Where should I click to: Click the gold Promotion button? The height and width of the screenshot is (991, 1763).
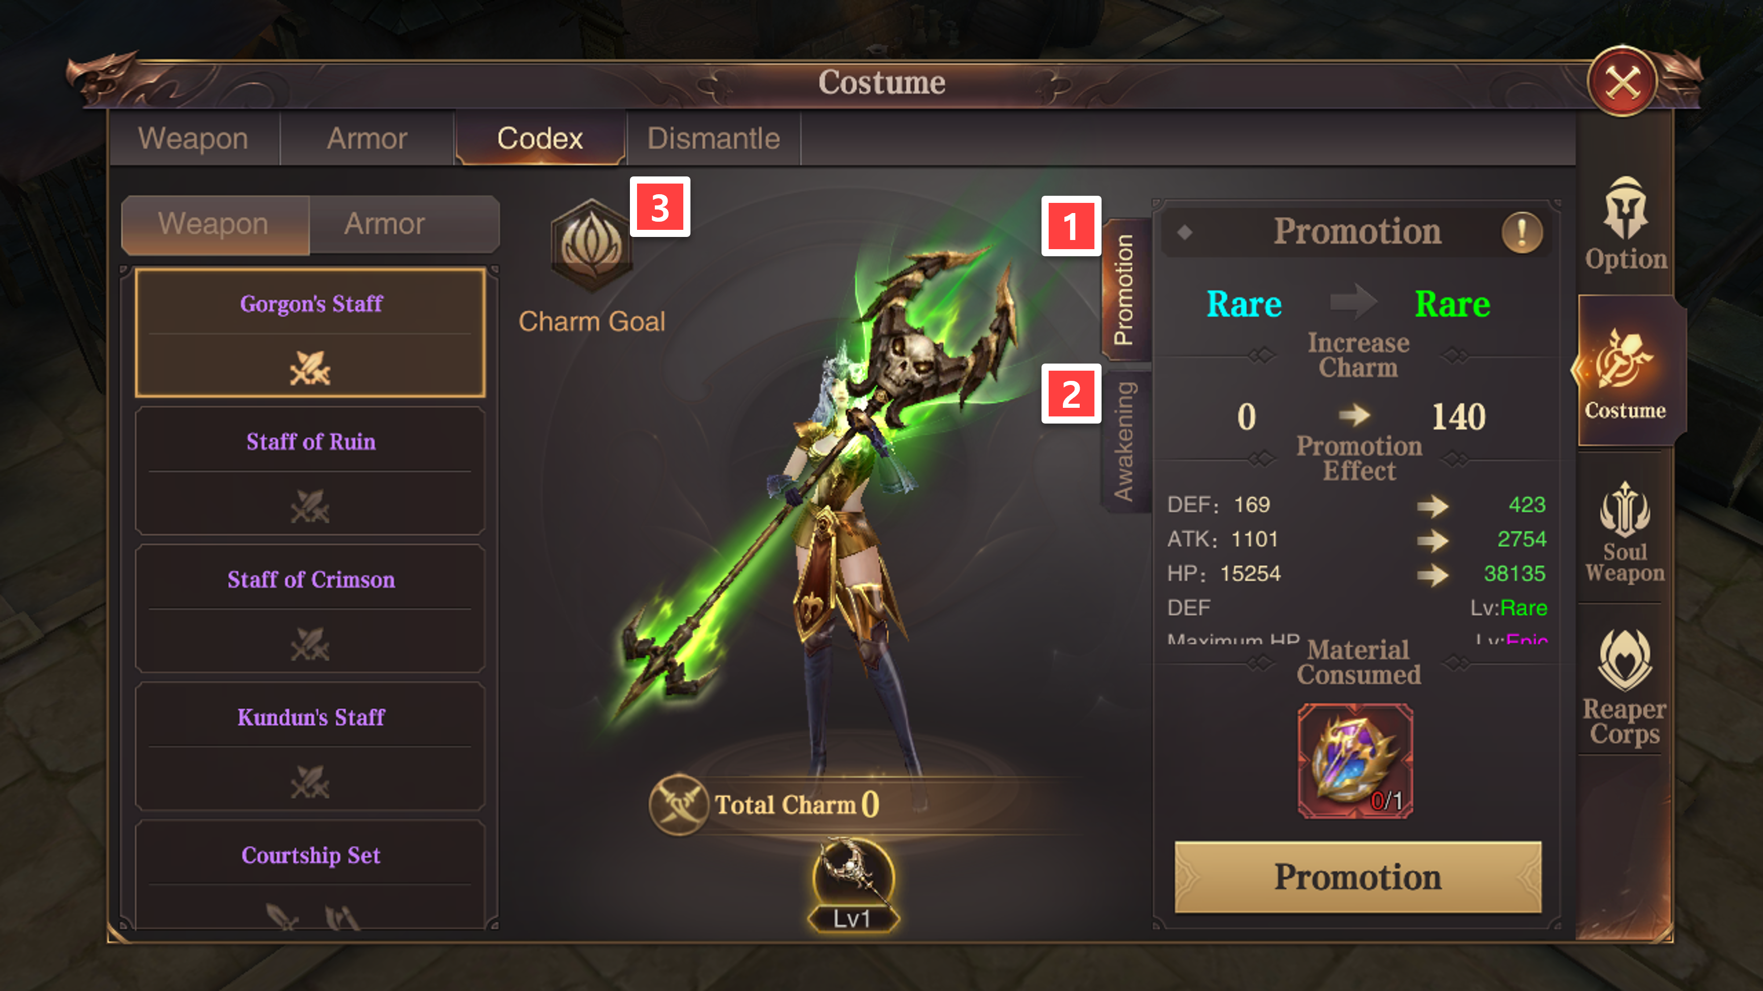pyautogui.click(x=1358, y=877)
